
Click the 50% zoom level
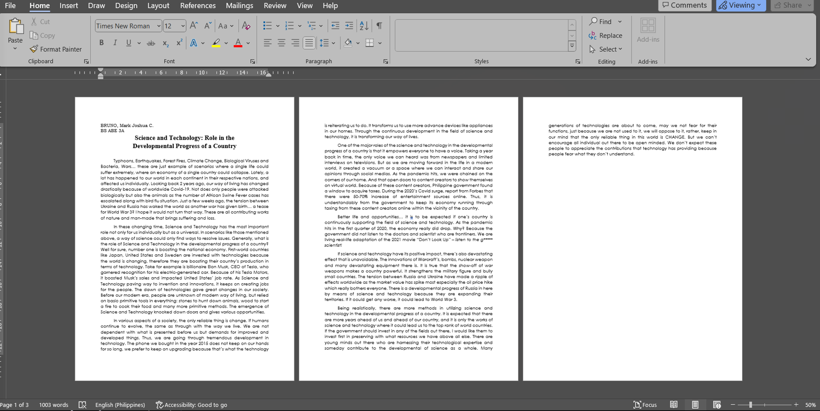click(811, 405)
